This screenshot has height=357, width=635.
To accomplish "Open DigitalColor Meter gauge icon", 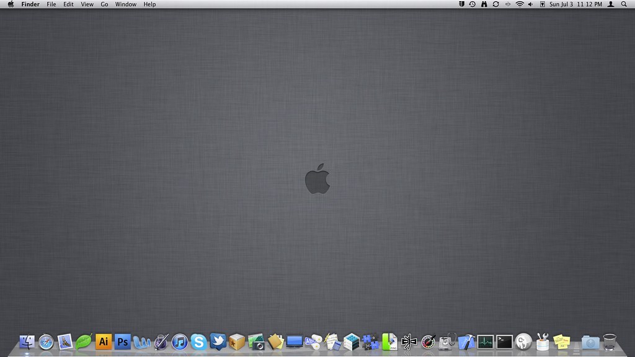I will coord(428,342).
